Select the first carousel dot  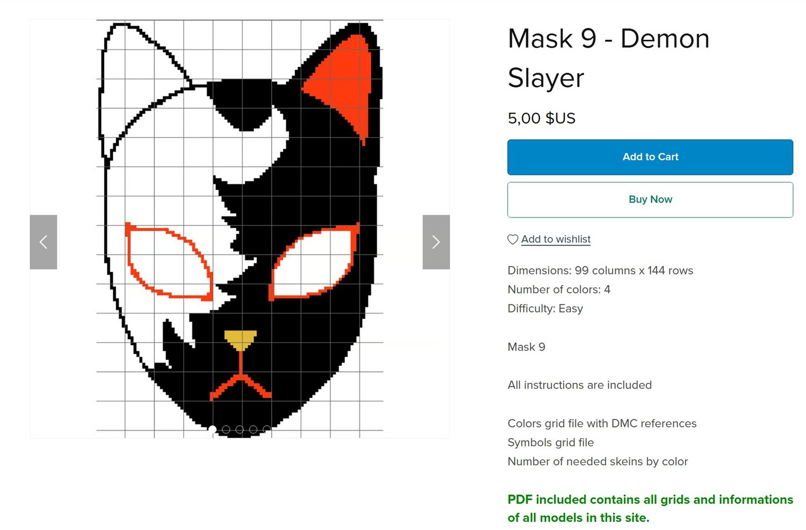[x=212, y=430]
